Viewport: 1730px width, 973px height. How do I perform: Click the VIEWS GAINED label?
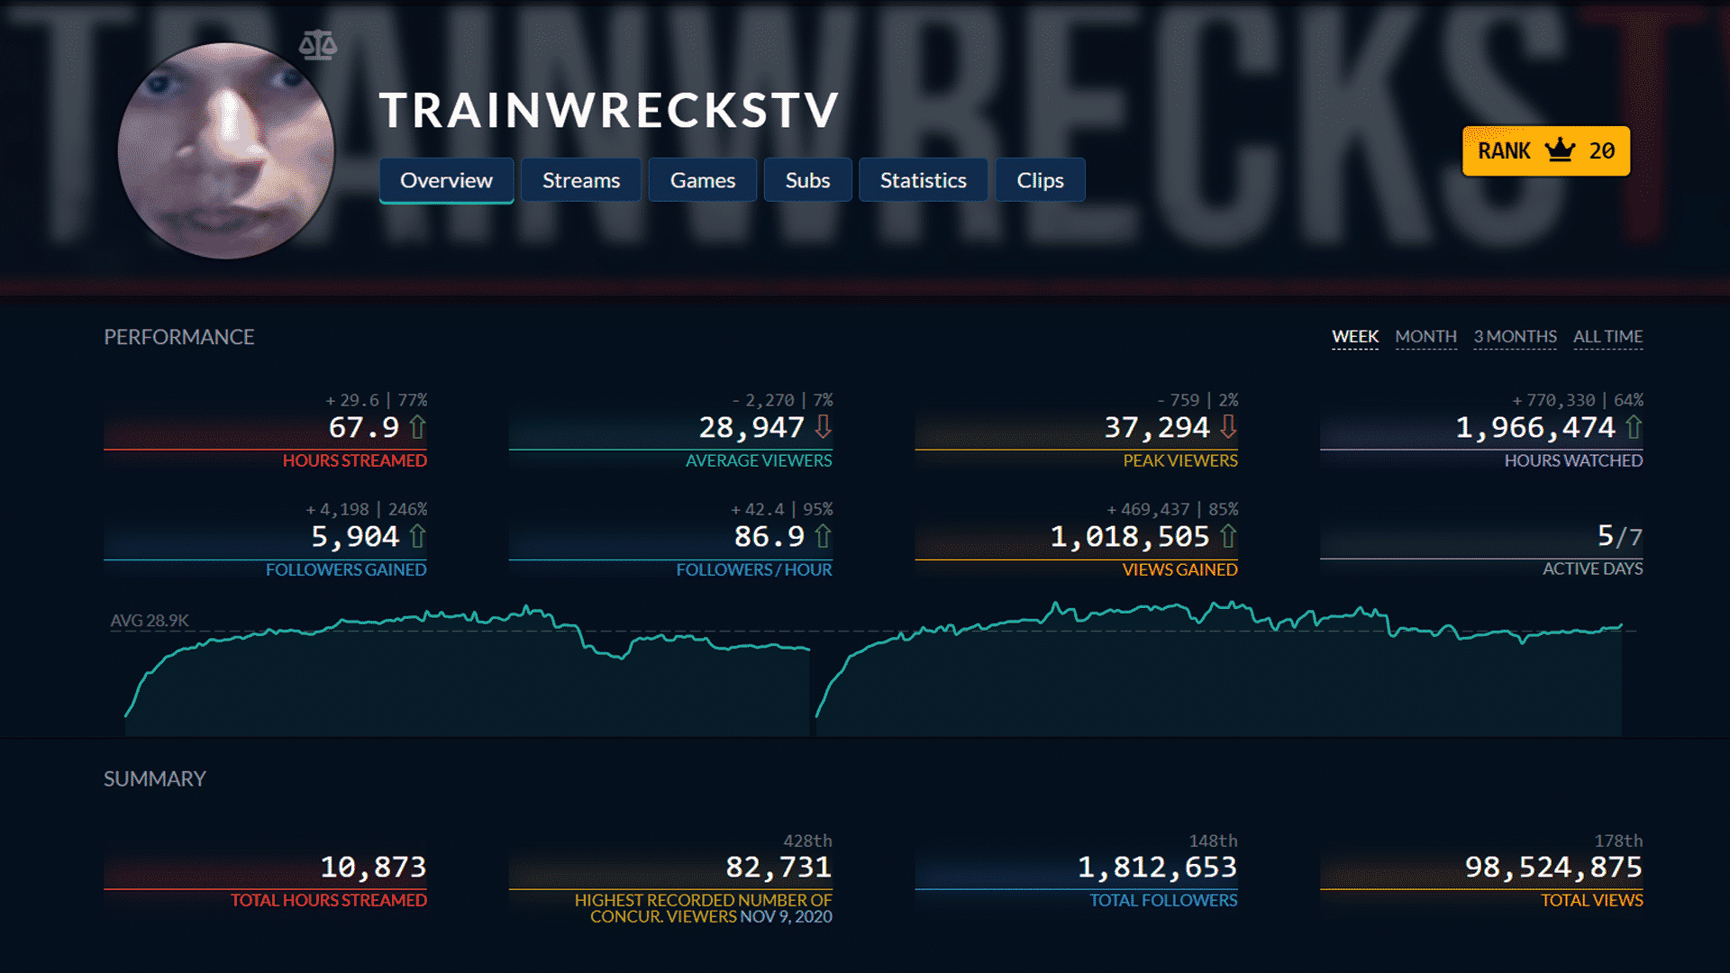click(x=1179, y=569)
